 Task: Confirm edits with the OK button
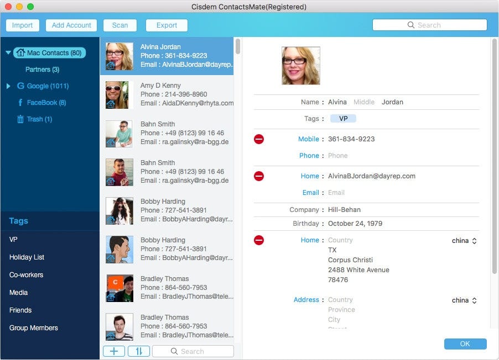(x=465, y=343)
